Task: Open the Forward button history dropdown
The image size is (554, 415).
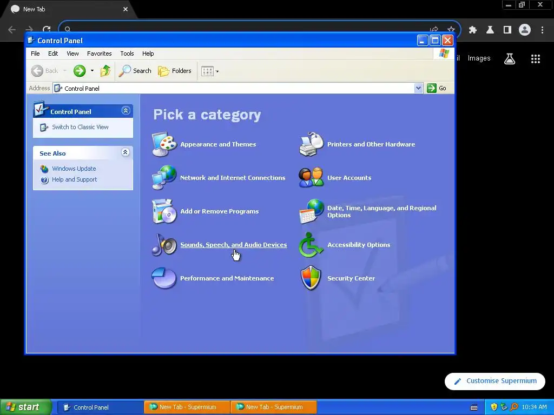Action: [92, 71]
